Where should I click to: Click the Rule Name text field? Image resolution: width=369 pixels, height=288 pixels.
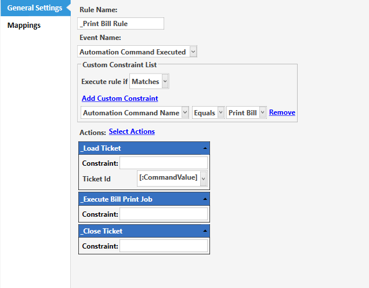tap(121, 24)
